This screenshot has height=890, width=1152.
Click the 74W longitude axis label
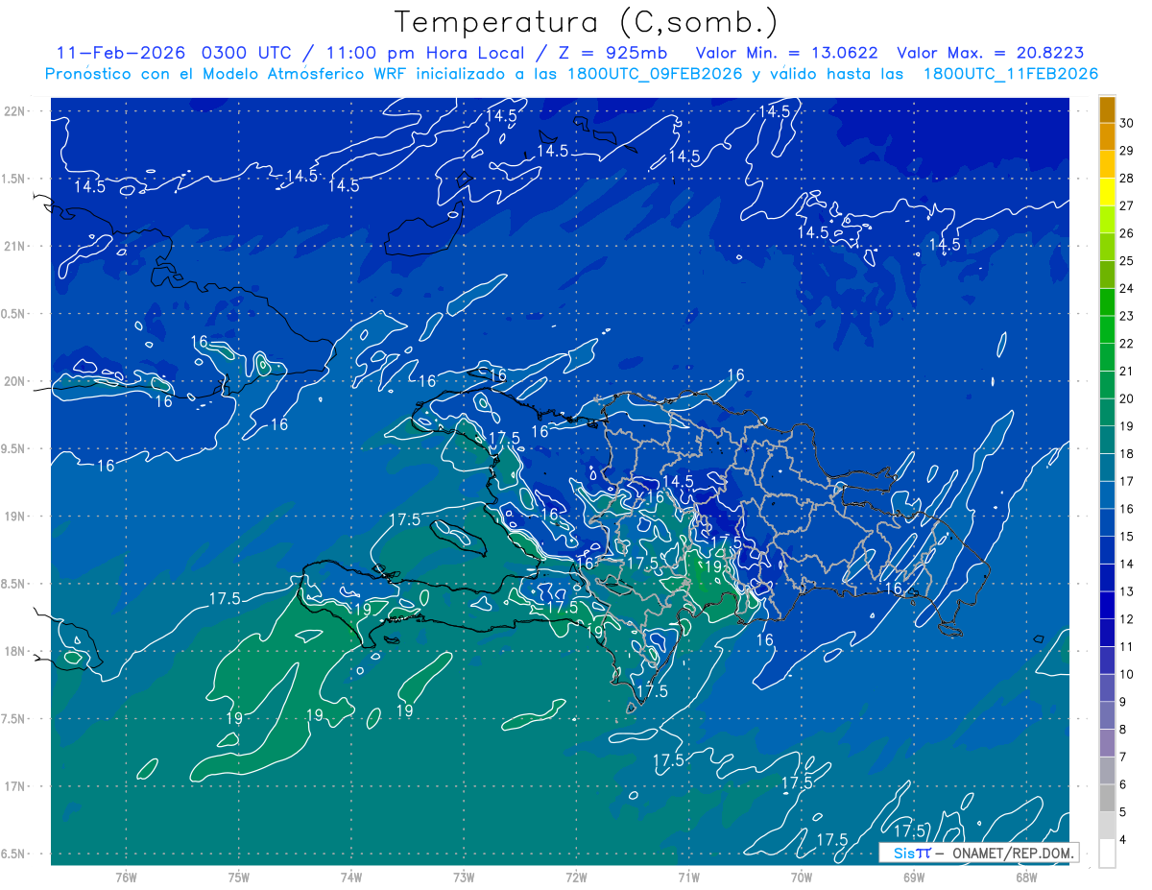pyautogui.click(x=351, y=878)
